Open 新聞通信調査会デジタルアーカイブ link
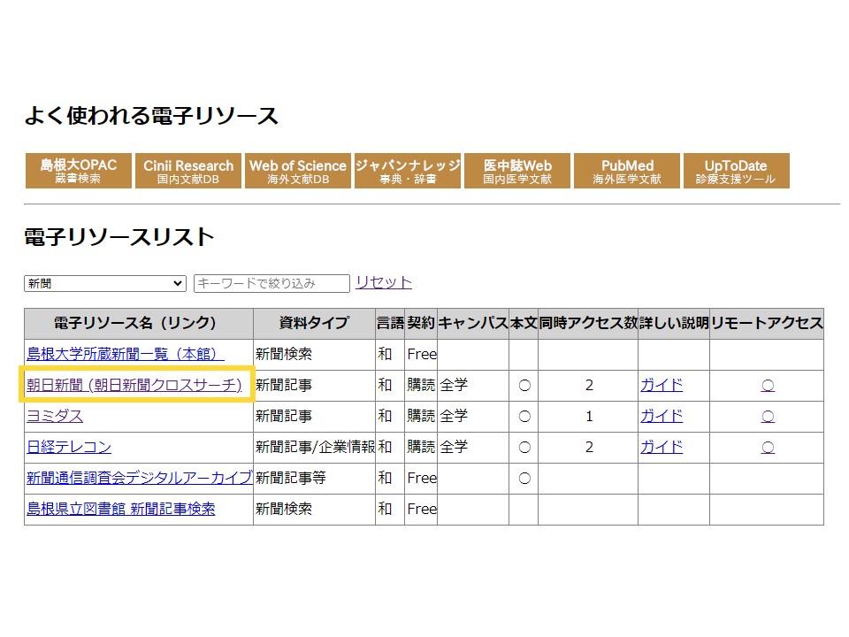Image resolution: width=849 pixels, height=637 pixels. pyautogui.click(x=140, y=478)
